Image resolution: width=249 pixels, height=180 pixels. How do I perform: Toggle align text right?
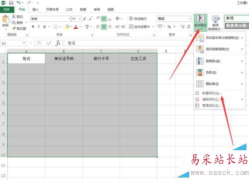110,26
